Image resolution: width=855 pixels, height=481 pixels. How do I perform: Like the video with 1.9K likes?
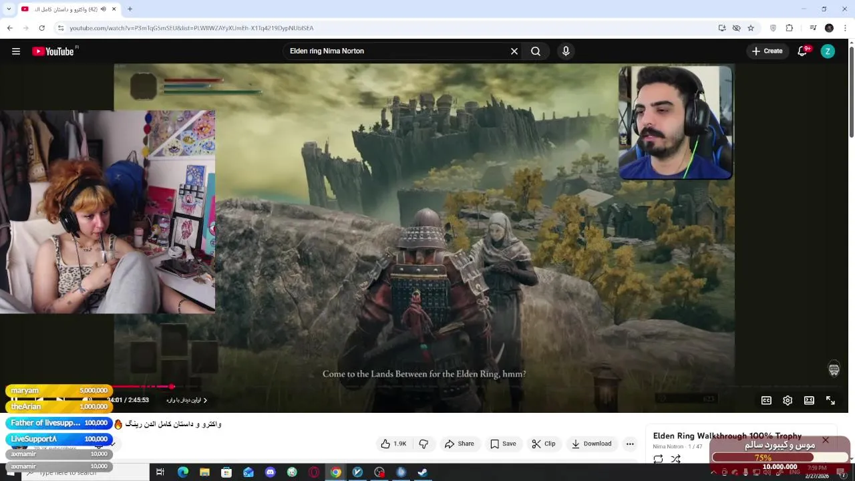(x=393, y=444)
